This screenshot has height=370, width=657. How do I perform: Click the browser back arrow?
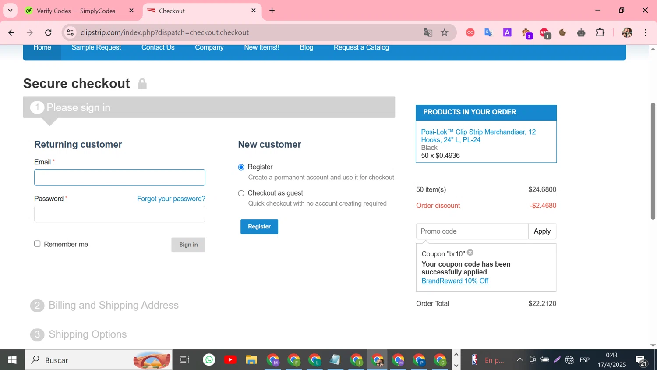pyautogui.click(x=11, y=32)
